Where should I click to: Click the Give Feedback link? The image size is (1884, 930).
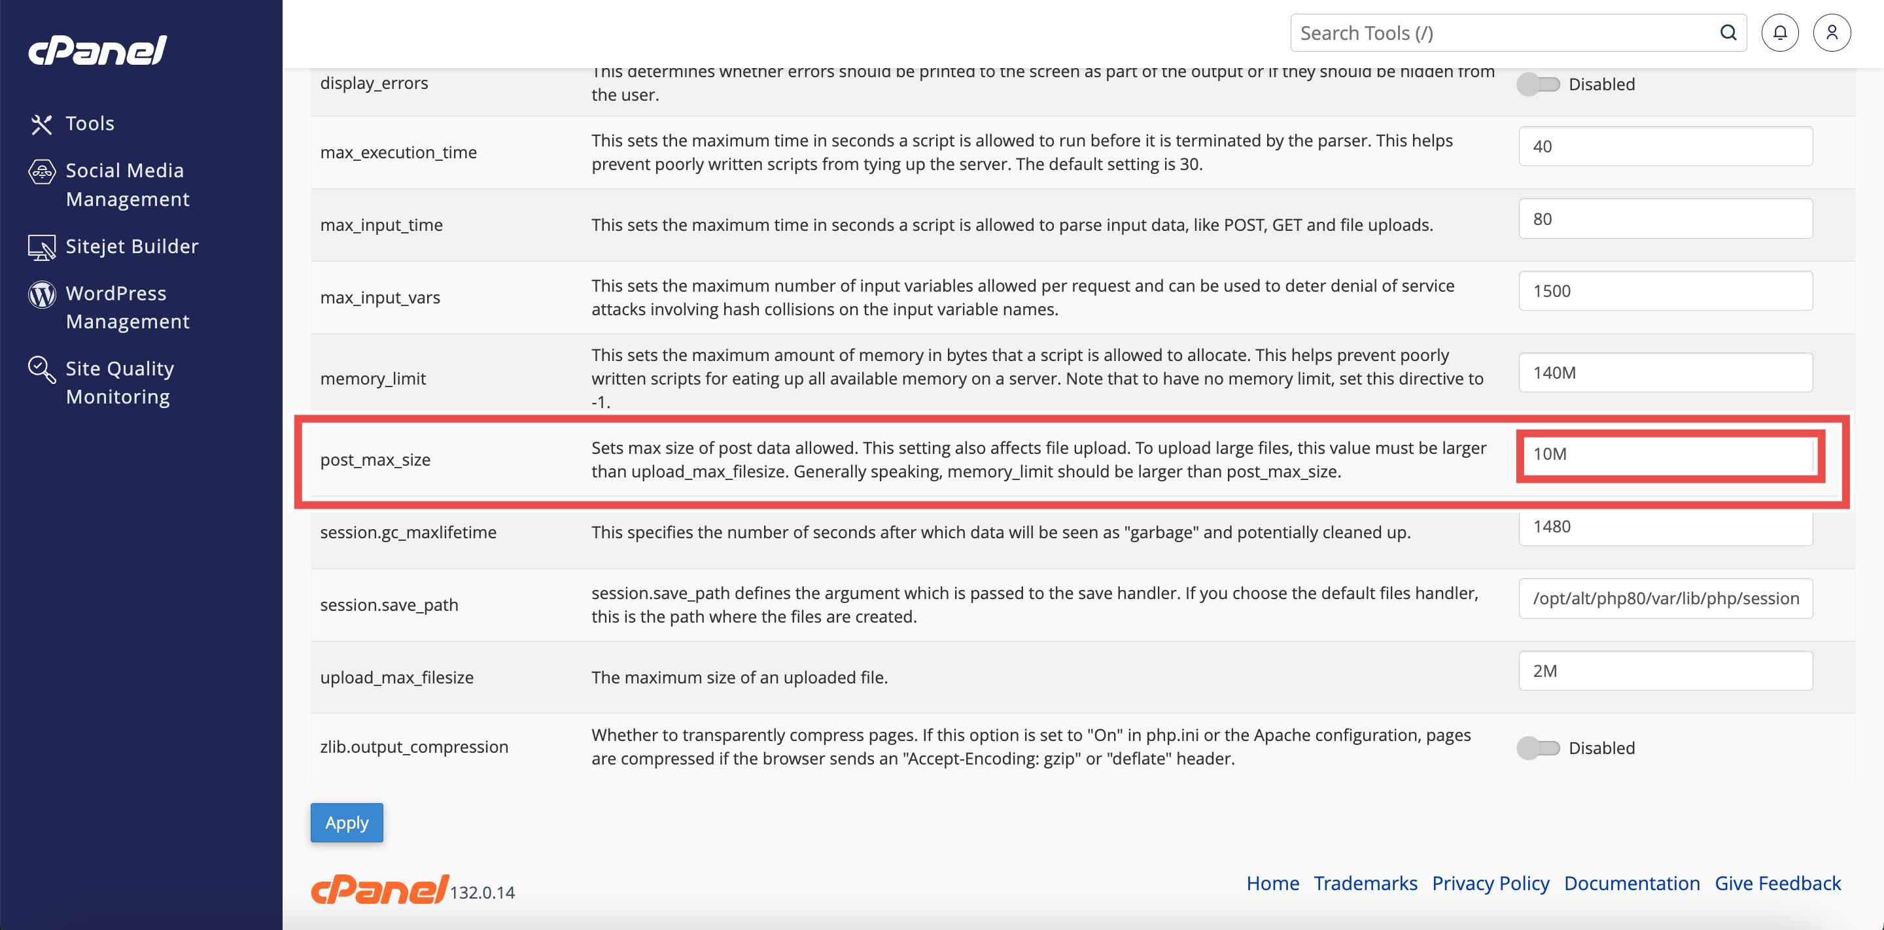[x=1777, y=883]
